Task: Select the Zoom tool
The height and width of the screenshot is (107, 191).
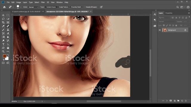Action: pyautogui.click(x=3, y=51)
